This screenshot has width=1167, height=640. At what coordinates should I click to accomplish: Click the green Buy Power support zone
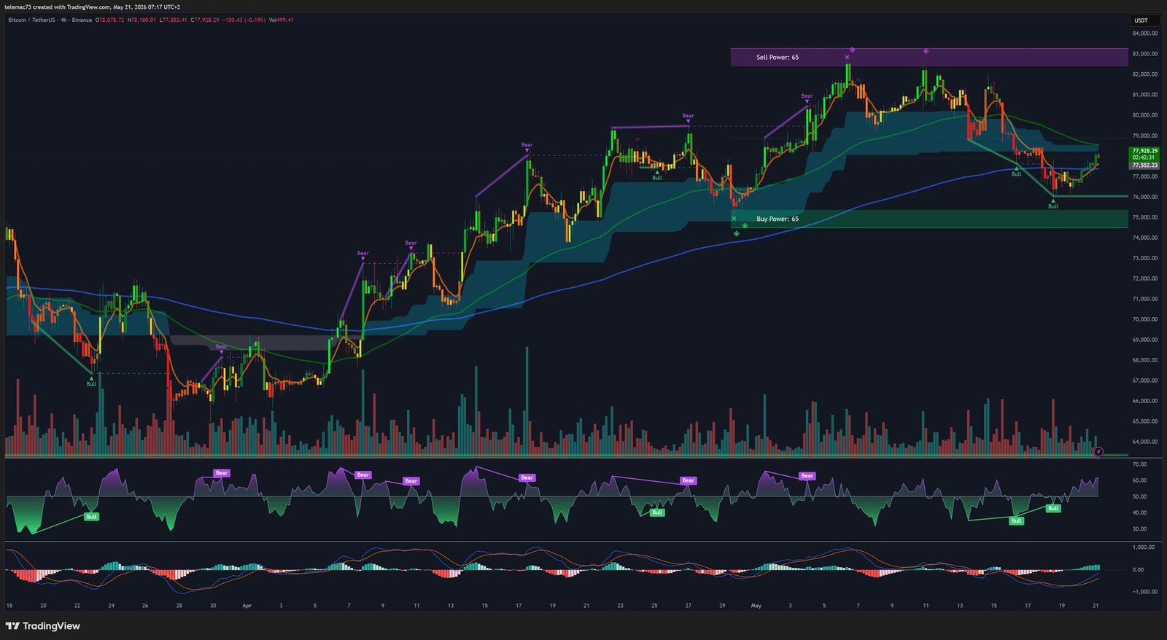click(x=929, y=219)
